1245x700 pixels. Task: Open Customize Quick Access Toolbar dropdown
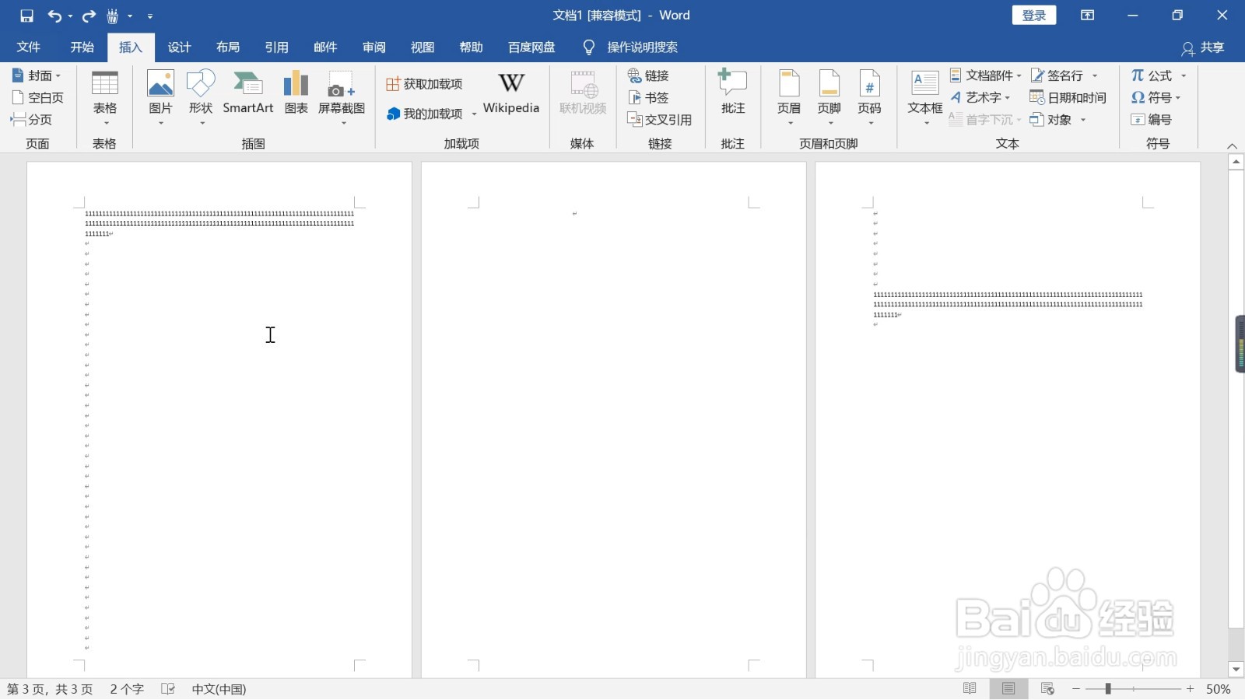150,16
